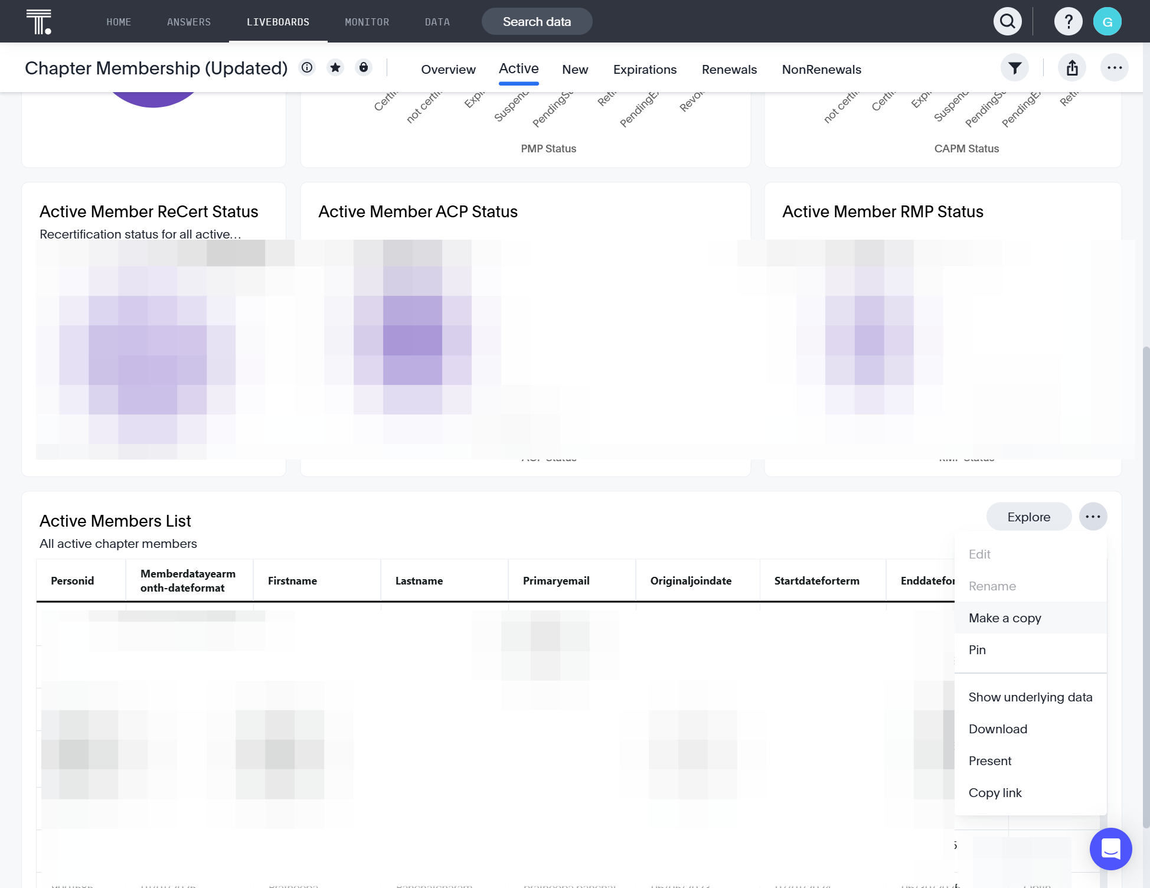The width and height of the screenshot is (1150, 888).
Task: Click Explore on Active Members List
Action: click(x=1029, y=517)
